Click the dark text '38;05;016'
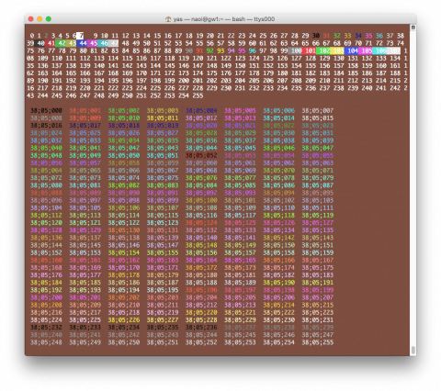Screen dimensions: 441x391 pos(46,126)
